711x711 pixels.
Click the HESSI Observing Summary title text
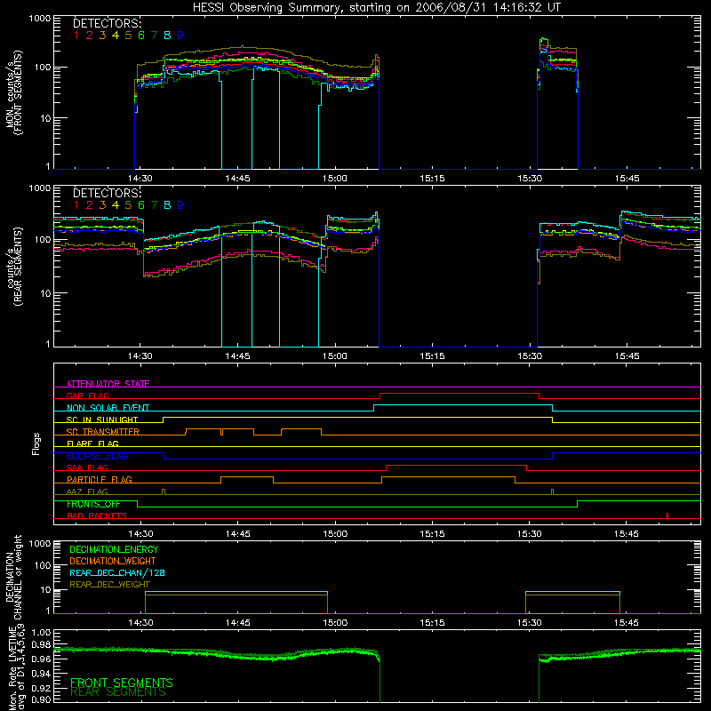pos(376,7)
